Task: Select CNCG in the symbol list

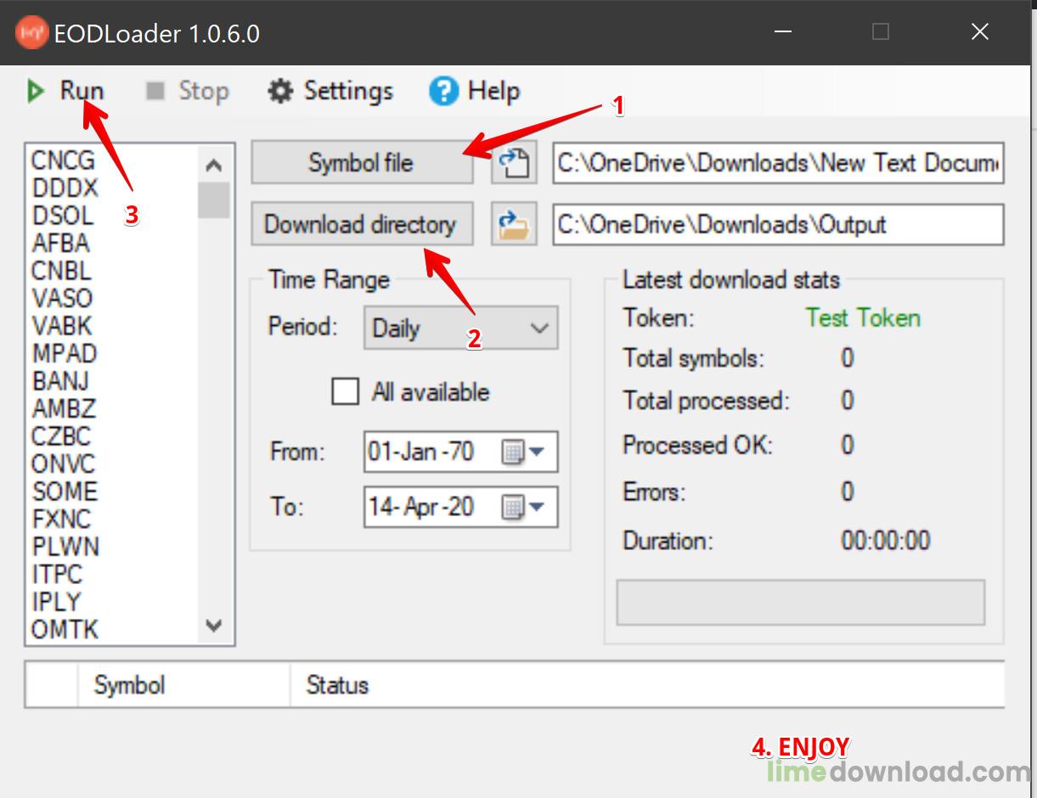Action: [64, 160]
